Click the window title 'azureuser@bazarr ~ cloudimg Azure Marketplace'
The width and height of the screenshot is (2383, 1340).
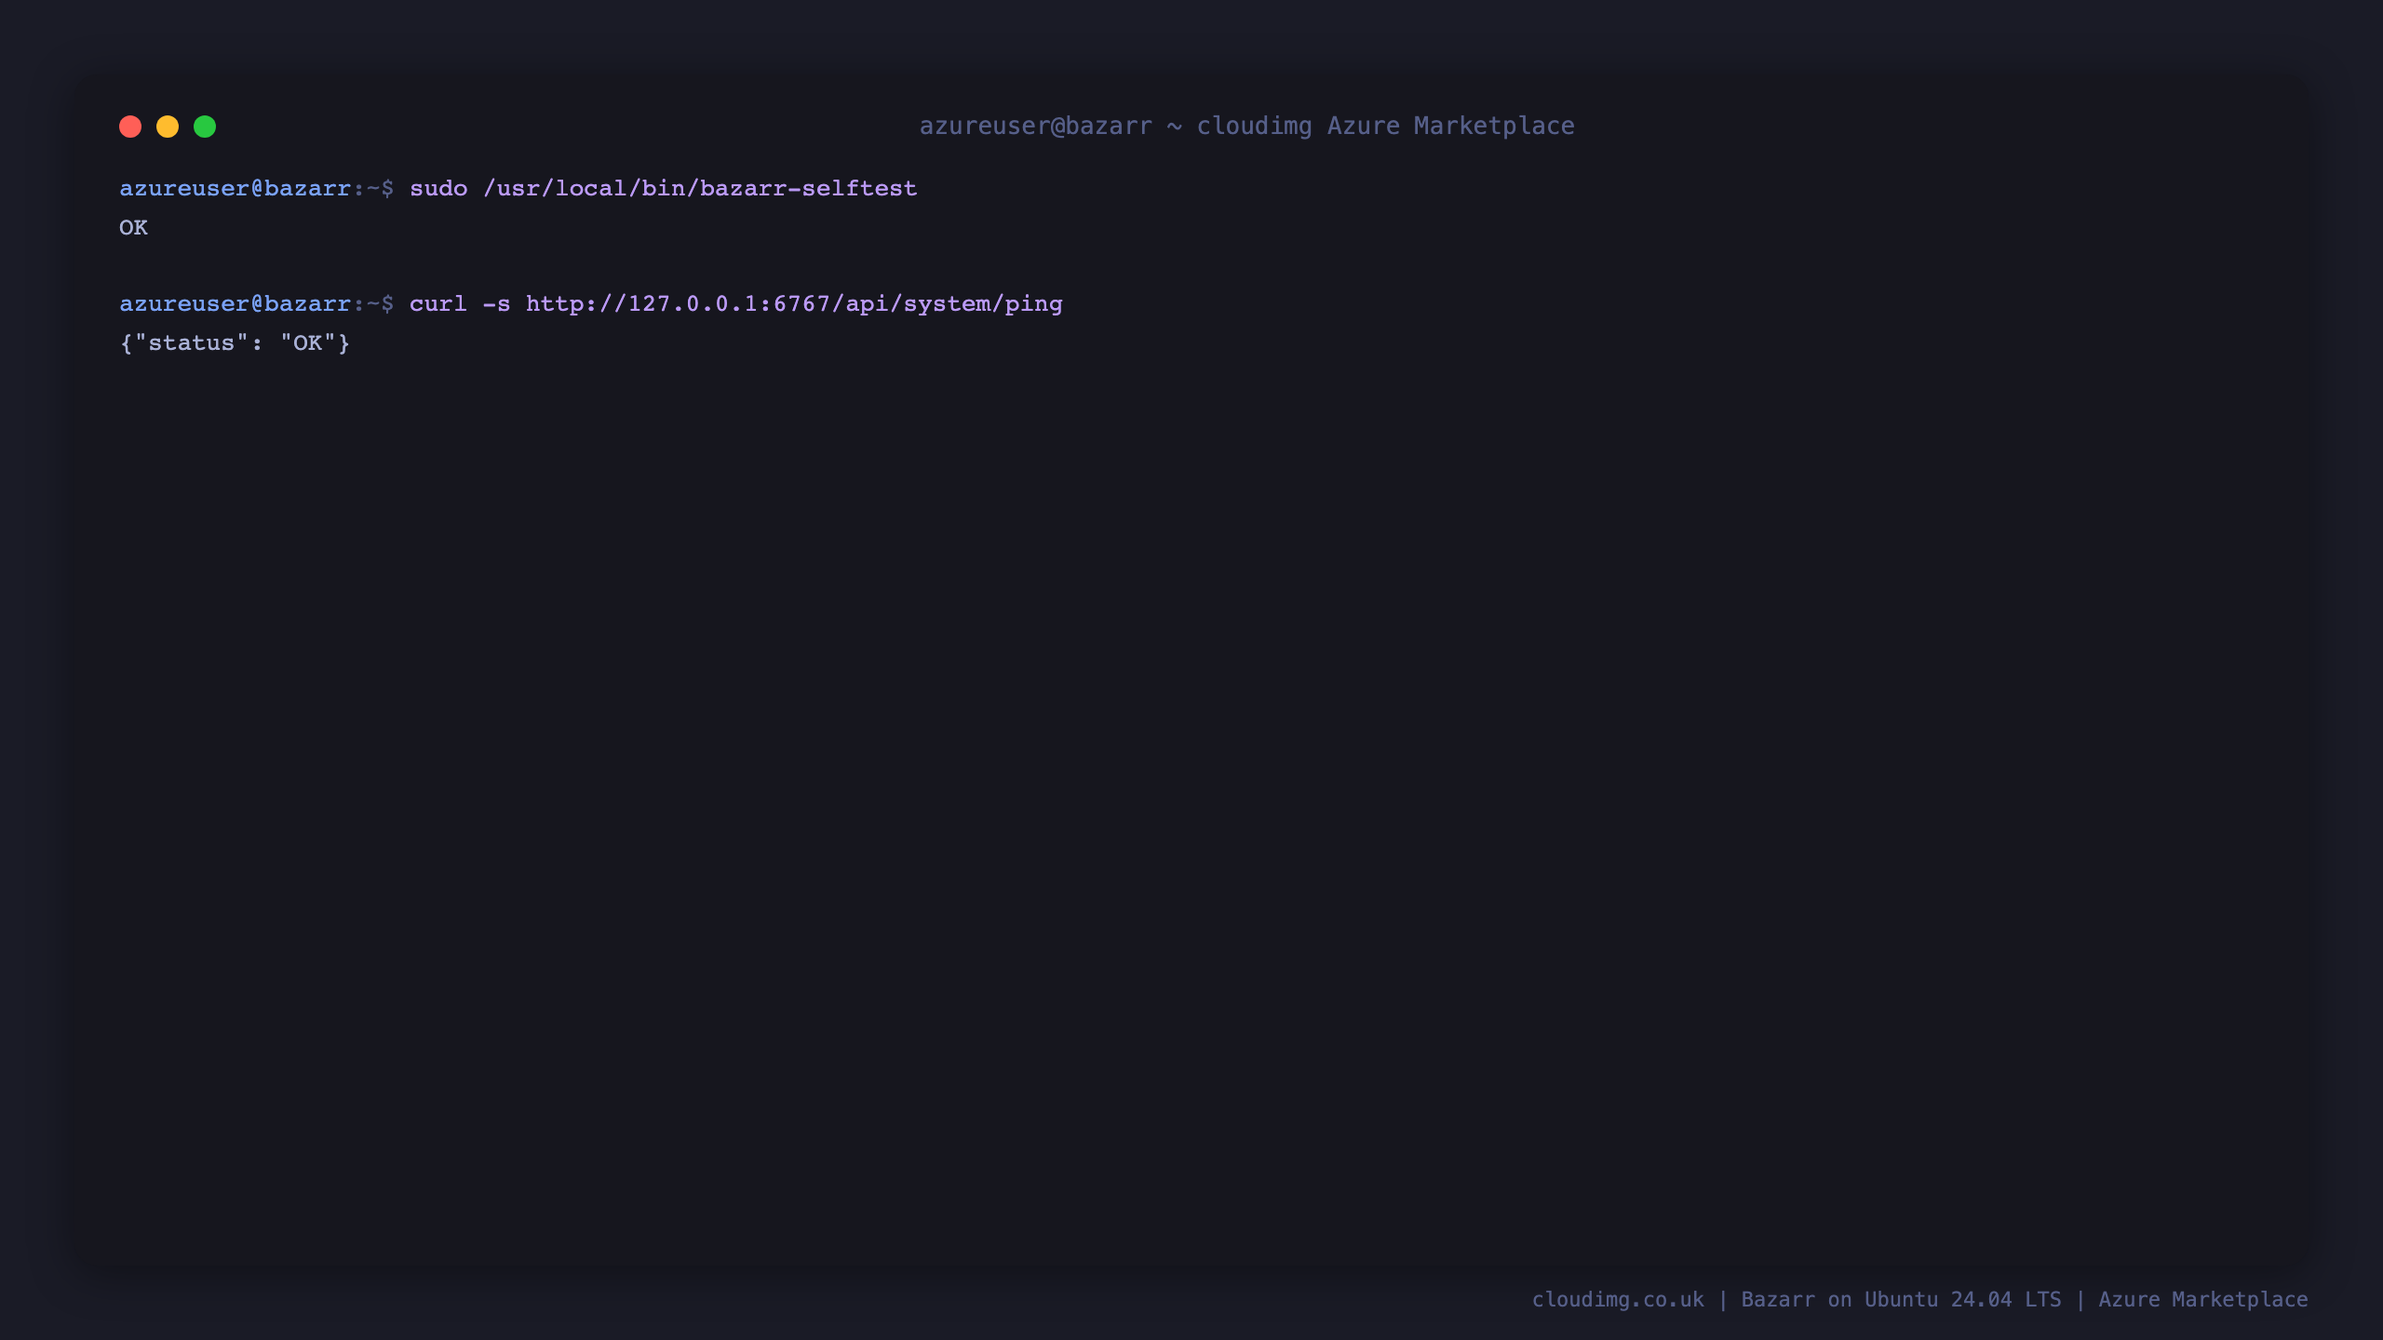point(1246,126)
